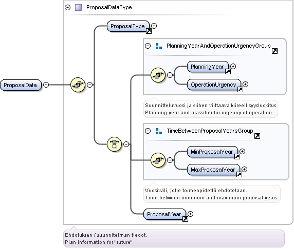This screenshot has width=294, height=249.
Task: Follow the OperationUrgency reference arrow
Action: click(240, 90)
